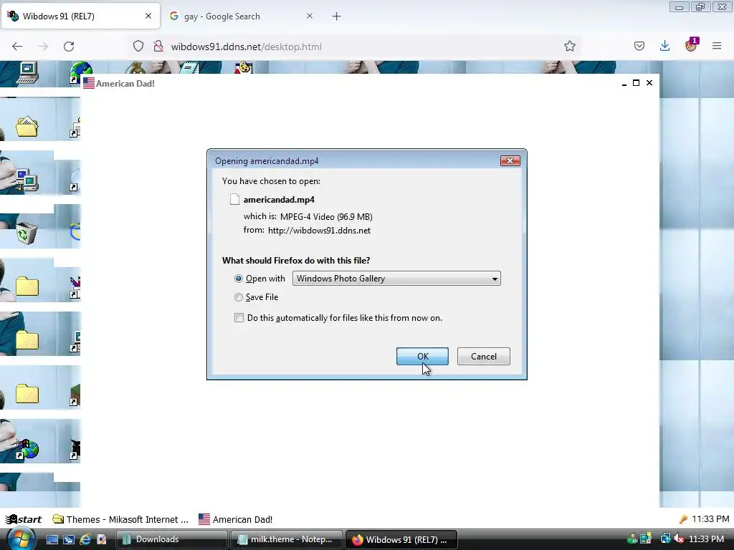Click Cancel in the download dialog
734x550 pixels.
[x=484, y=357]
